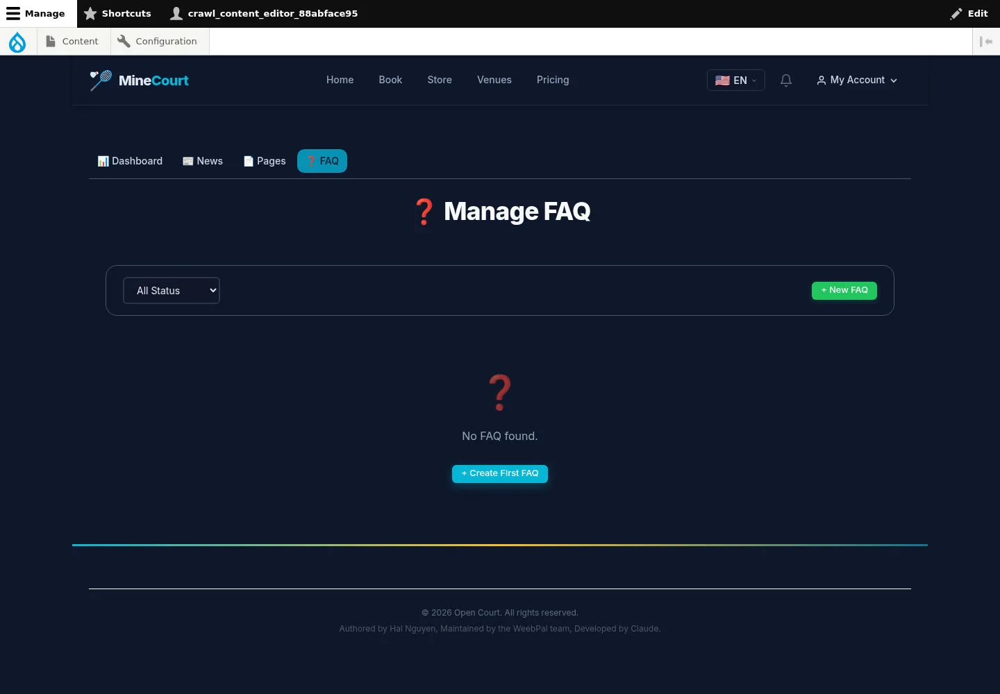
Task: Click the 'No FAQ found.' message
Action: pos(500,437)
